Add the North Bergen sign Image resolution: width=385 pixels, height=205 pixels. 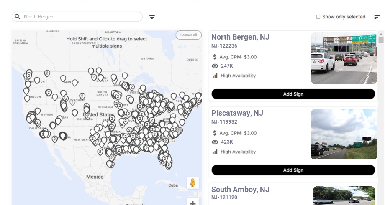293,94
